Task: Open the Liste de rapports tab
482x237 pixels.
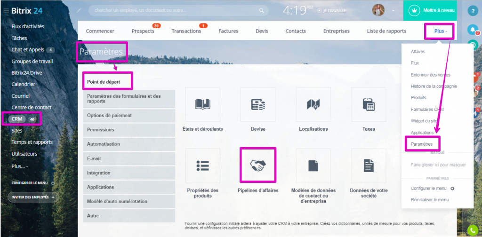Action: (387, 31)
